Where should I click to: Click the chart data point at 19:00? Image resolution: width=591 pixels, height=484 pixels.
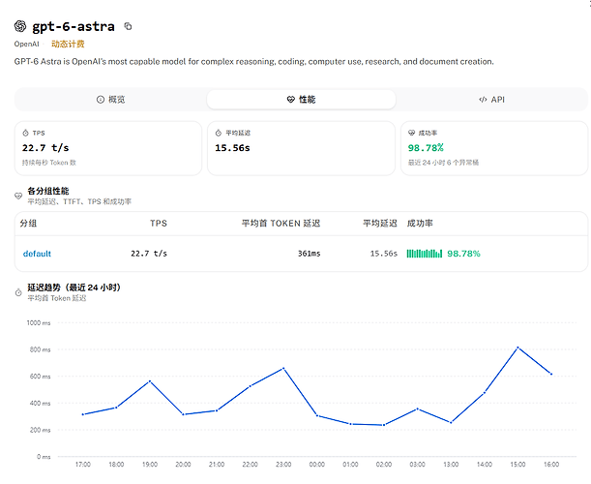[150, 381]
